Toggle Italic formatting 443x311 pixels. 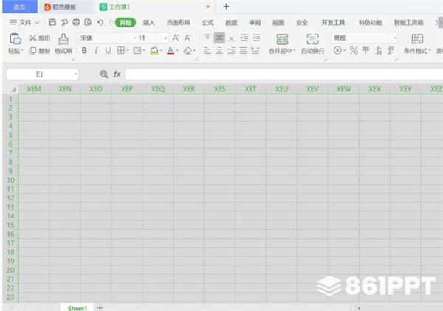(x=96, y=51)
